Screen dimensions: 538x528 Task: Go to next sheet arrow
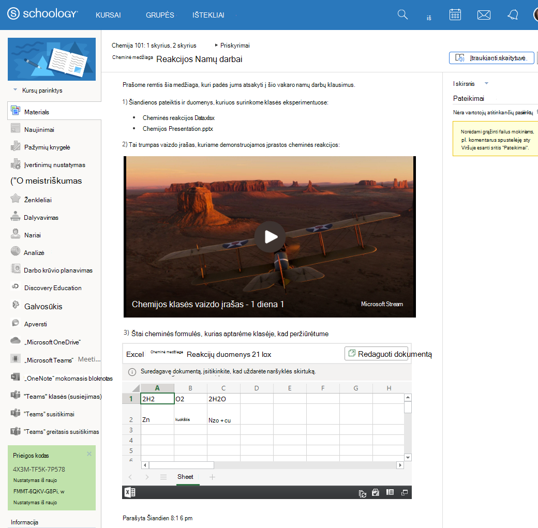point(147,477)
